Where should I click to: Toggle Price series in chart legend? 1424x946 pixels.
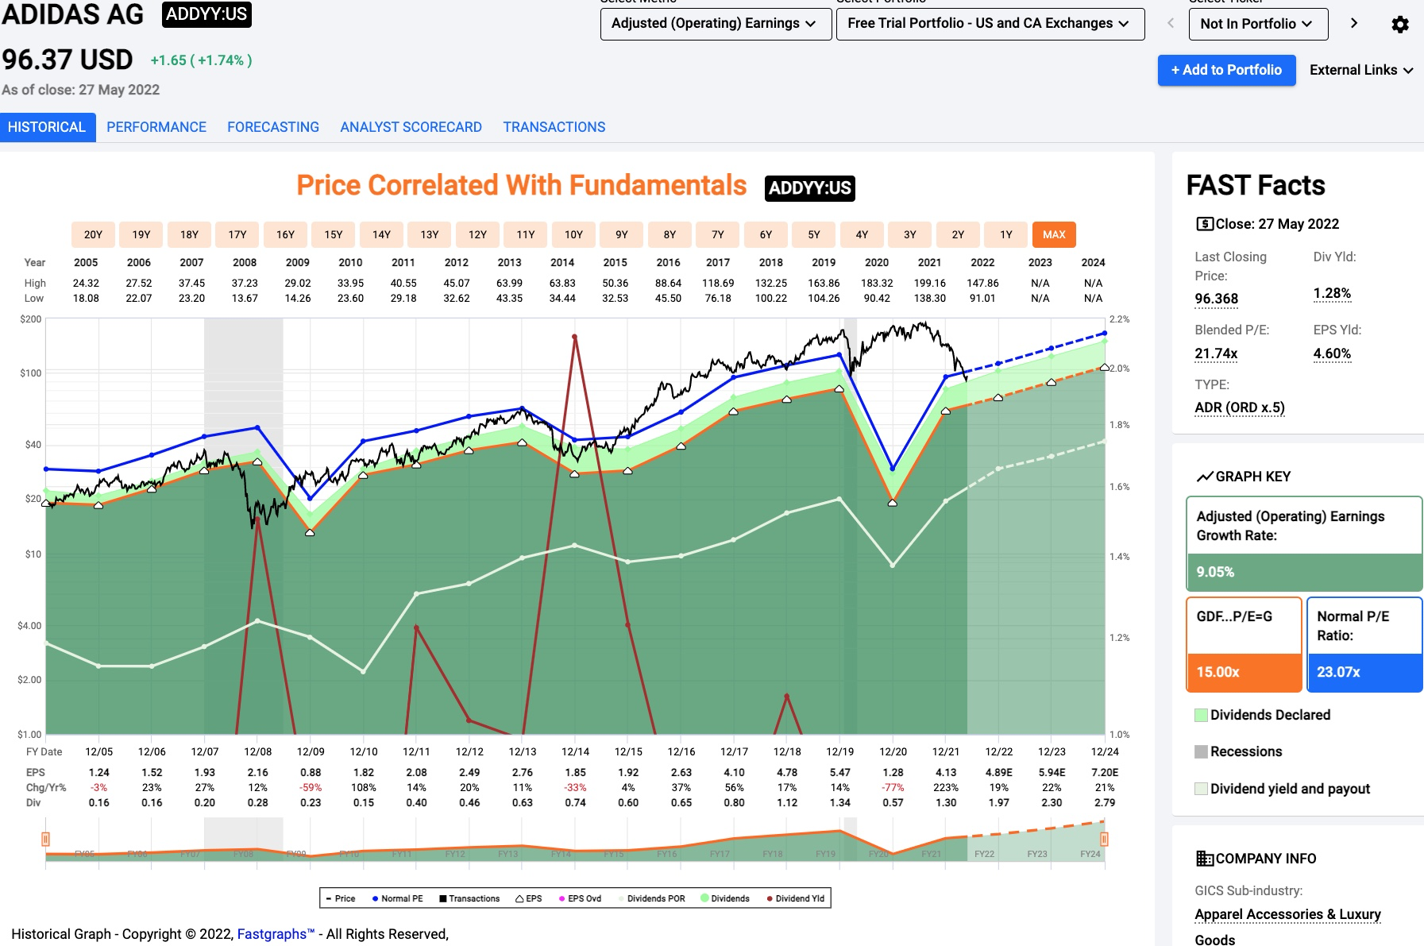[341, 898]
